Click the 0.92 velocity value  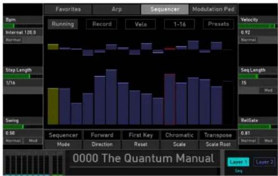click(x=245, y=33)
